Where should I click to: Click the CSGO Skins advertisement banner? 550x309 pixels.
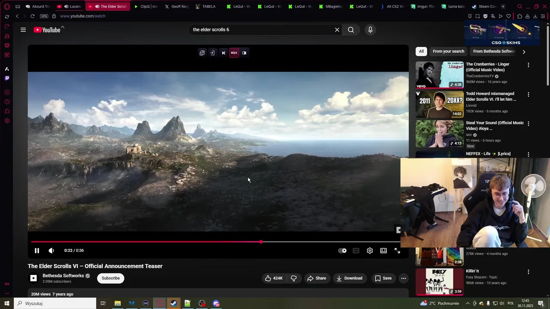click(502, 33)
